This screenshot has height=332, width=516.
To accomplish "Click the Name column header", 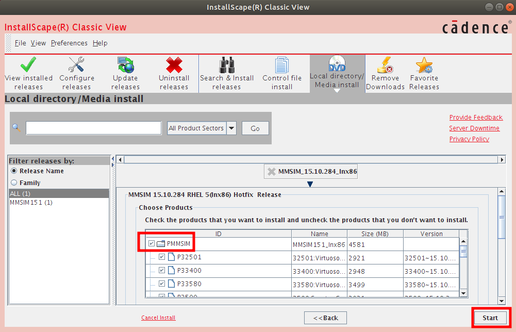I will coord(319,234).
